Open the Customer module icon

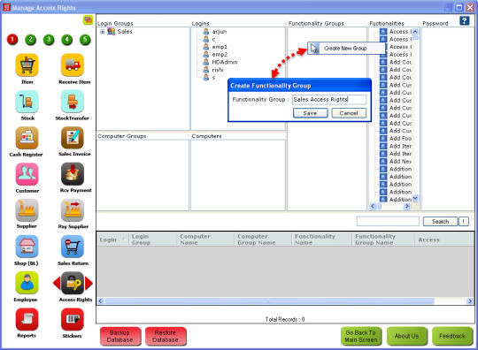(27, 174)
